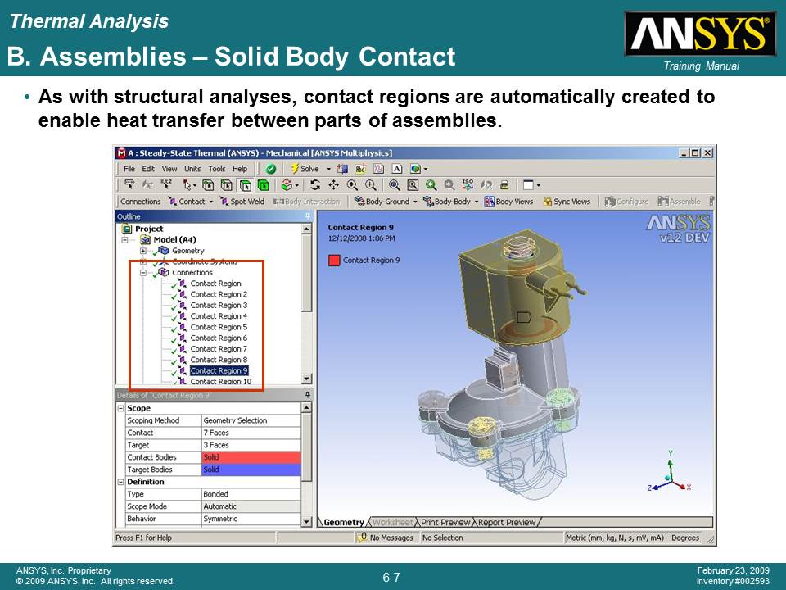
Task: Set the ISO isometric view
Action: point(468,185)
